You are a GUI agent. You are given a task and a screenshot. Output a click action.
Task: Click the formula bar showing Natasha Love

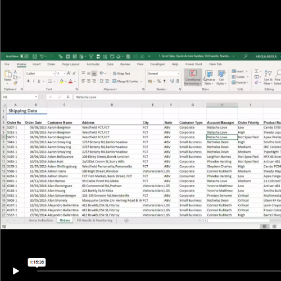click(177, 97)
